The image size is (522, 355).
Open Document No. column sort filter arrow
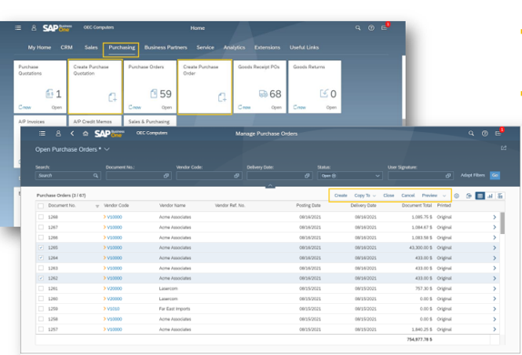97,207
